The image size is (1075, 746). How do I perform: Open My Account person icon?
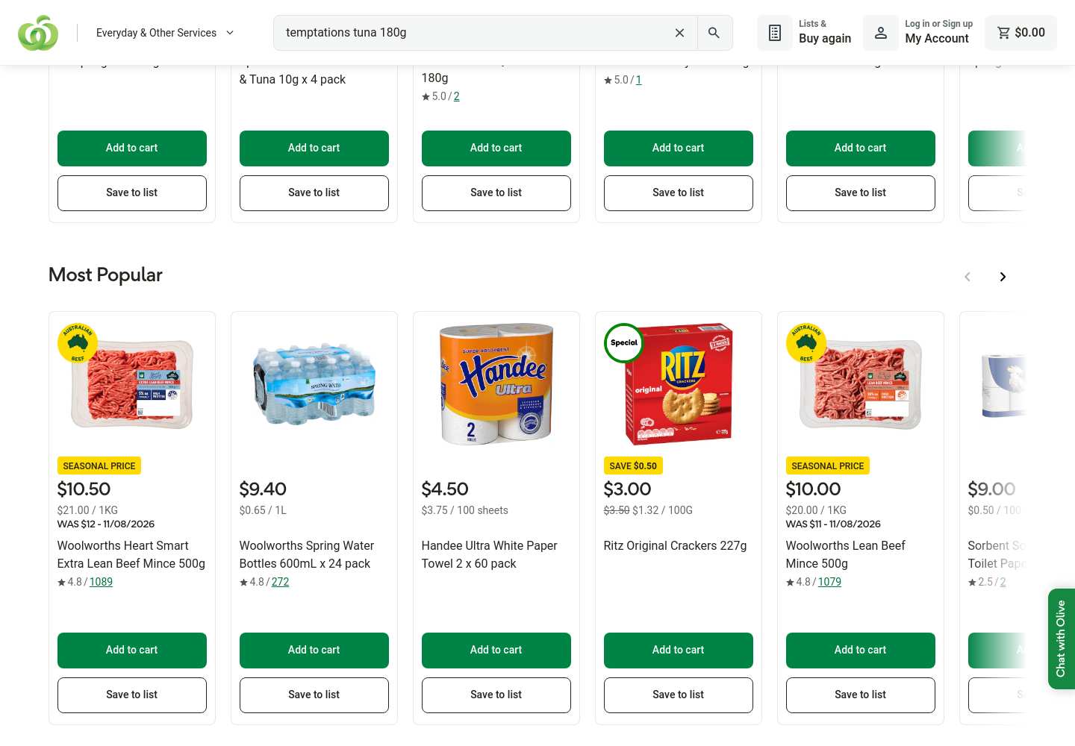click(881, 33)
